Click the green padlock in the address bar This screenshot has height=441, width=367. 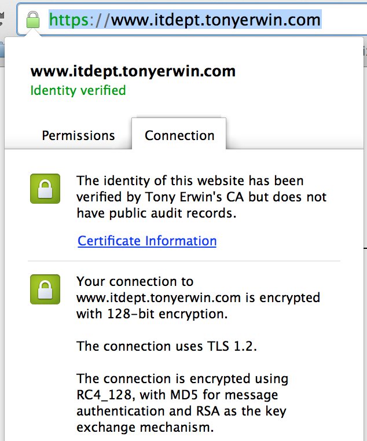click(x=33, y=20)
